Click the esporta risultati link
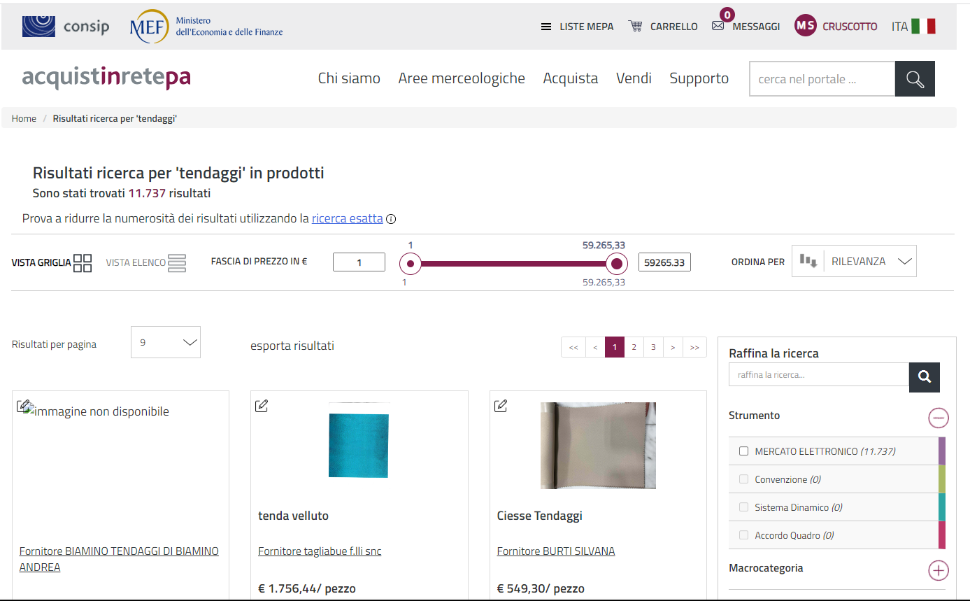 [x=292, y=346]
